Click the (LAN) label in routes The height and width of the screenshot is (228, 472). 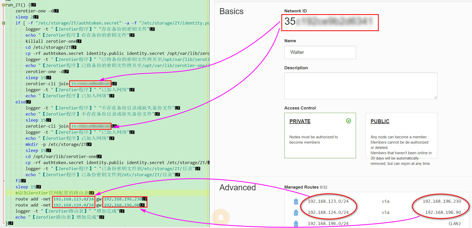pyautogui.click(x=454, y=223)
